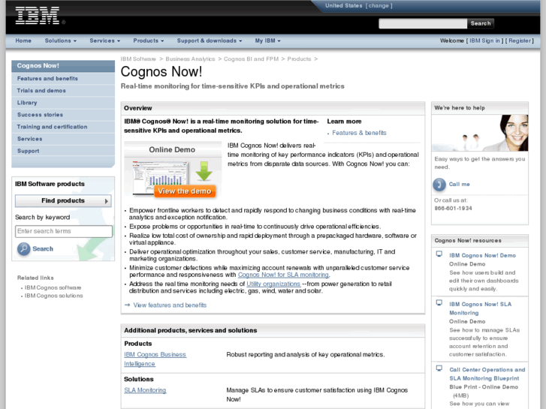Click monitor icon beside IBM Cognos Now! Demo
Screen dimensions: 546x409
[x=439, y=254]
